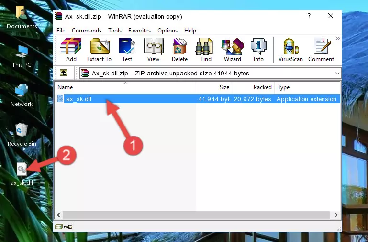Expand hidden toolbar items chevron
Screen dimensions: 368x242
[x=337, y=39]
